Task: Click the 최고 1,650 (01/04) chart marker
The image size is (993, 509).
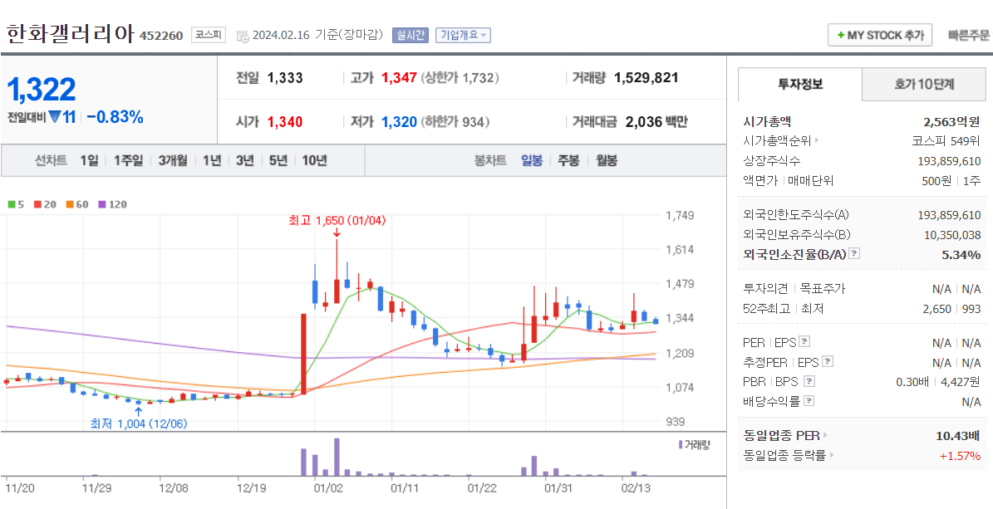Action: coord(337,220)
